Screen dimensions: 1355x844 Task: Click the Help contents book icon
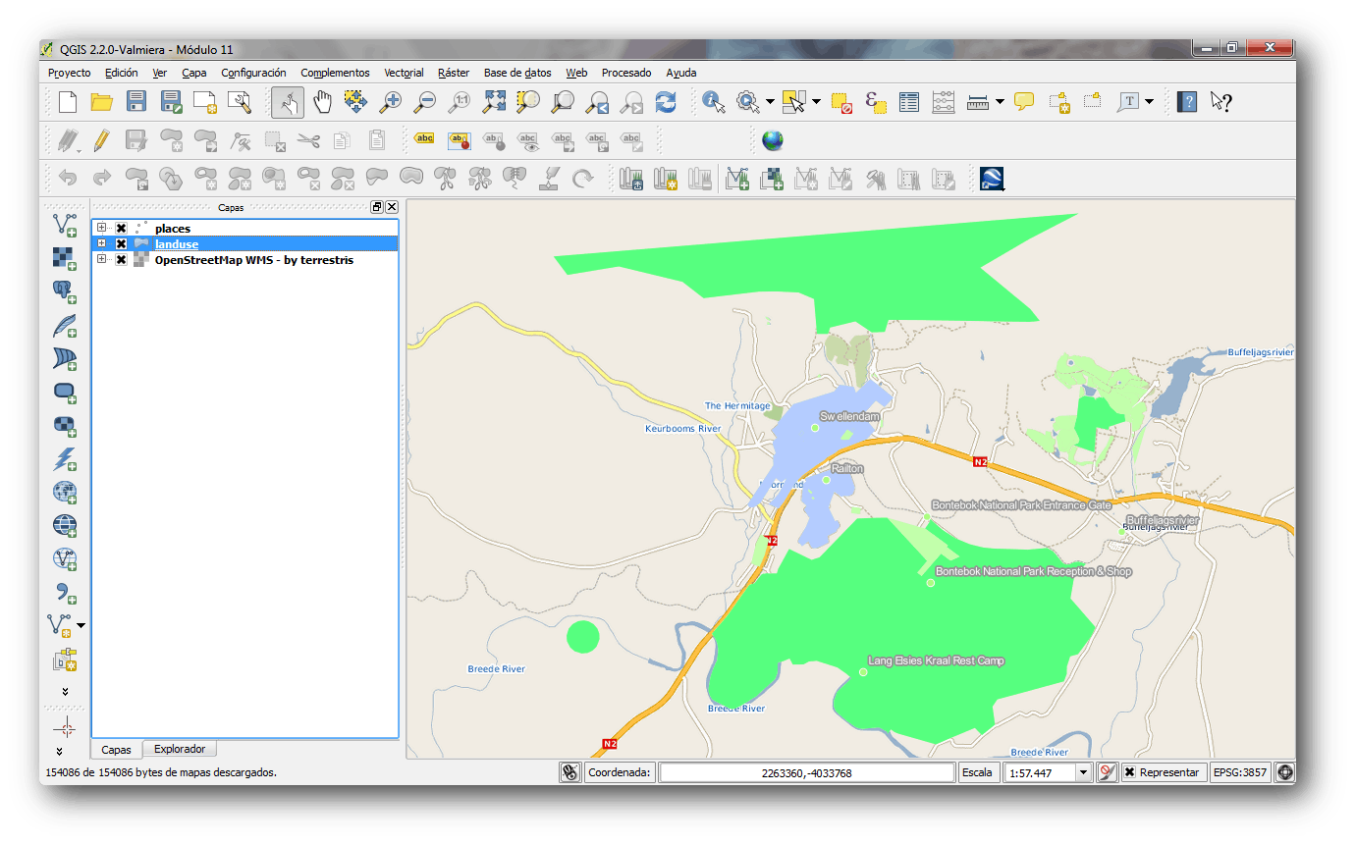point(1187,101)
